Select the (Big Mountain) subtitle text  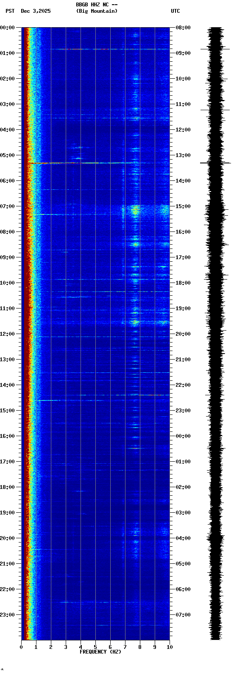click(97, 11)
